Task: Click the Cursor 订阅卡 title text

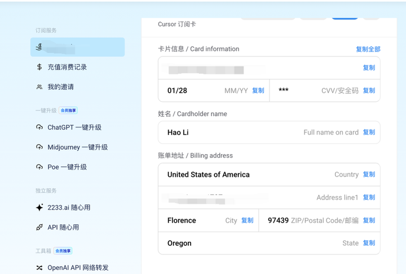Action: tap(177, 24)
